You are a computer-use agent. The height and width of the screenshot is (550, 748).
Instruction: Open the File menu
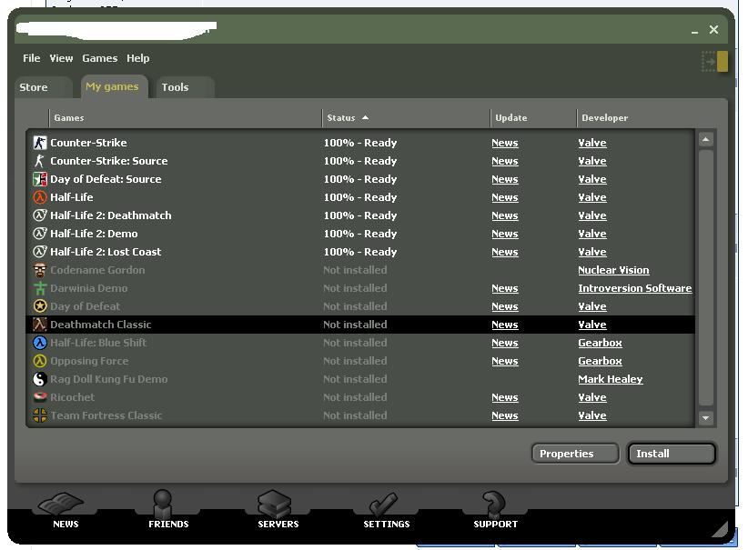32,58
